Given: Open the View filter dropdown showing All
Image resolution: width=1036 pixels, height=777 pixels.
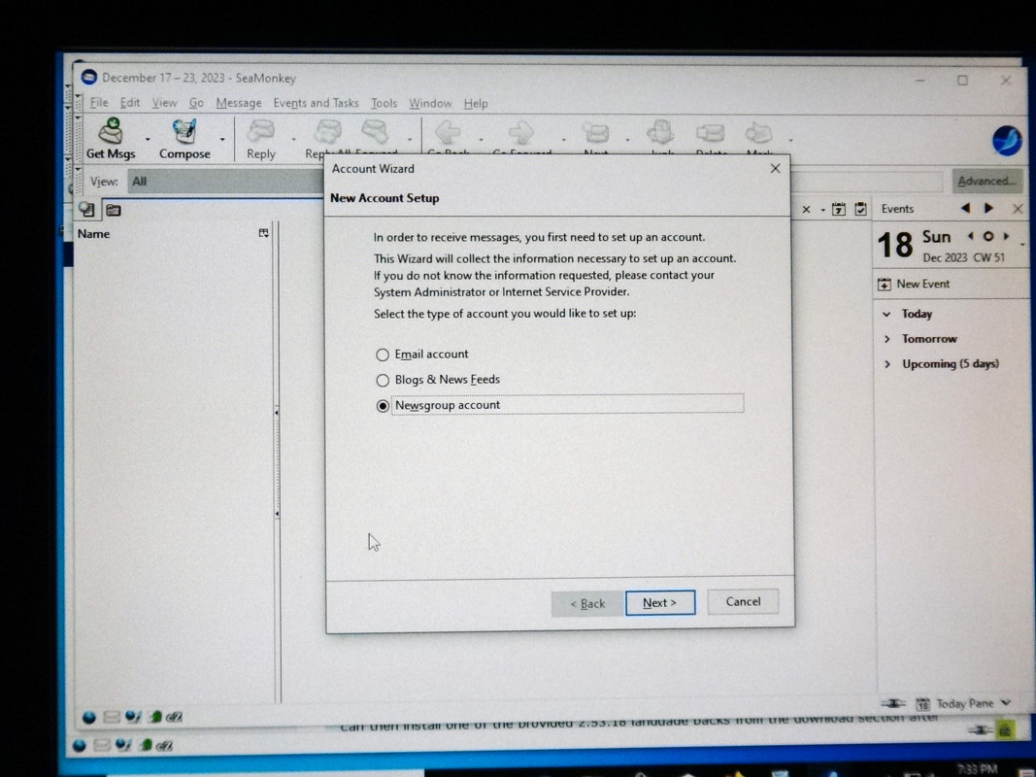Looking at the screenshot, I should click(225, 181).
